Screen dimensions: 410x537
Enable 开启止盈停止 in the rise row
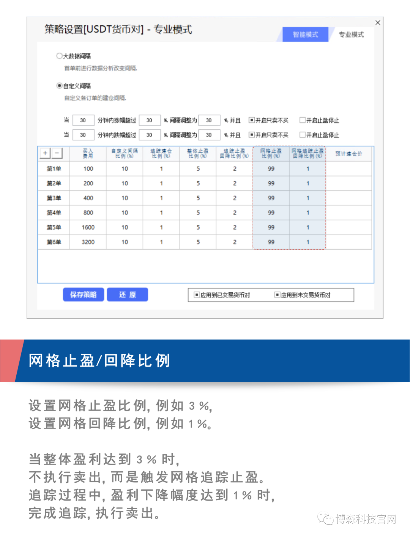point(303,120)
